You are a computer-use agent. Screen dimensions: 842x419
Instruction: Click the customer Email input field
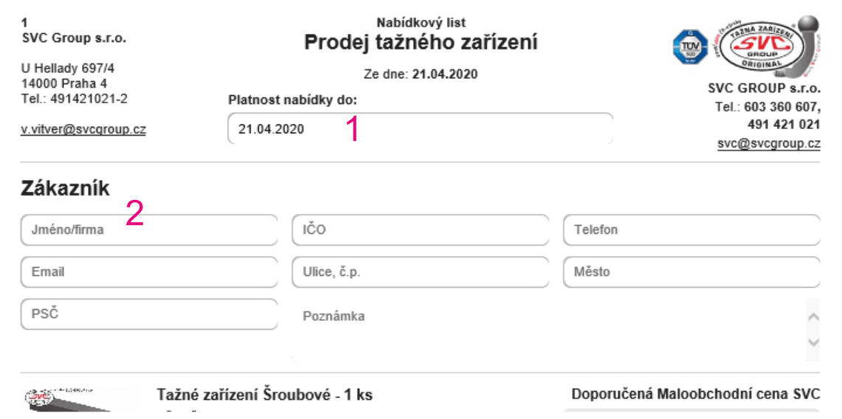[149, 271]
